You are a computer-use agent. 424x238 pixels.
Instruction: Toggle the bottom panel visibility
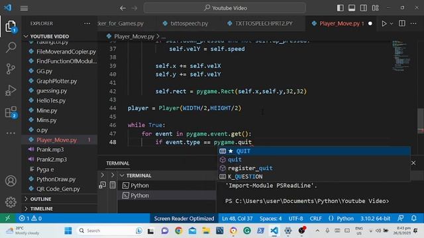[x=352, y=8]
